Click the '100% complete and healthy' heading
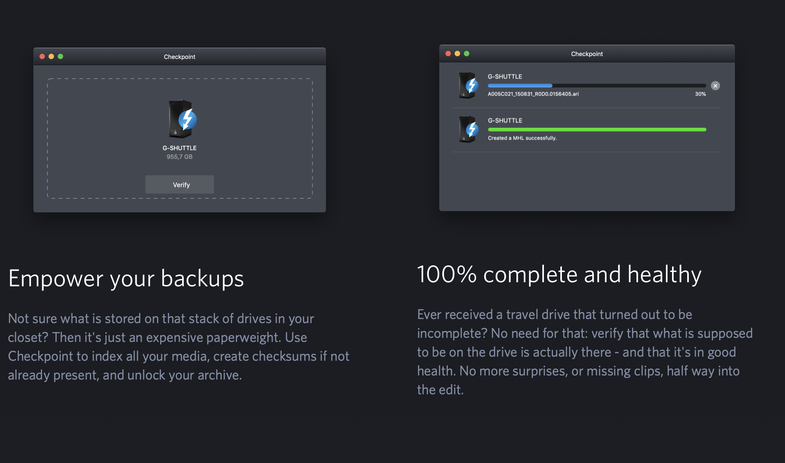Screen dimensions: 785x463 (559, 274)
